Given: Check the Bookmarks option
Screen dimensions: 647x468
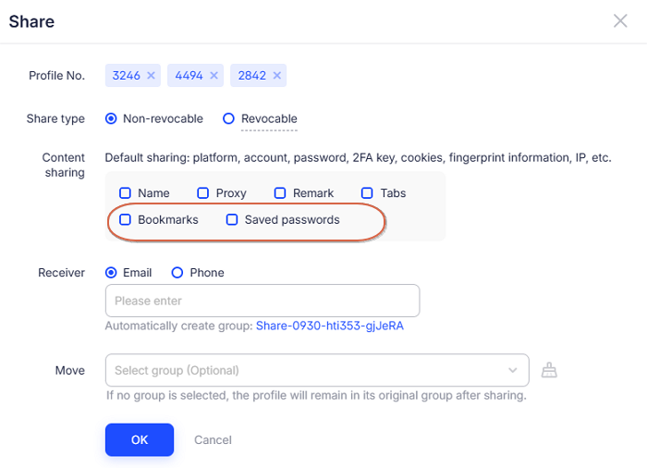Looking at the screenshot, I should 126,220.
